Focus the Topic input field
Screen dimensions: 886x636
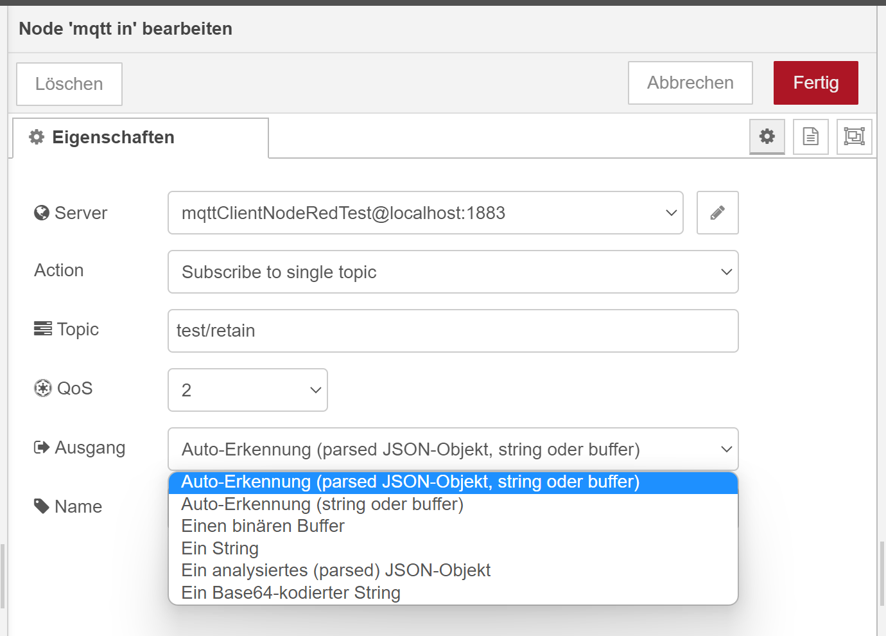pyautogui.click(x=453, y=331)
